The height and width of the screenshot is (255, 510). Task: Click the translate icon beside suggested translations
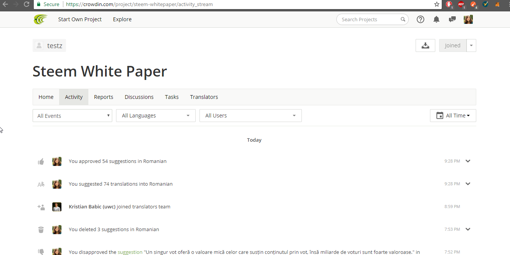coord(41,185)
